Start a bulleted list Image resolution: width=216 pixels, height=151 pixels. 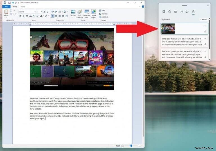tap(60, 12)
